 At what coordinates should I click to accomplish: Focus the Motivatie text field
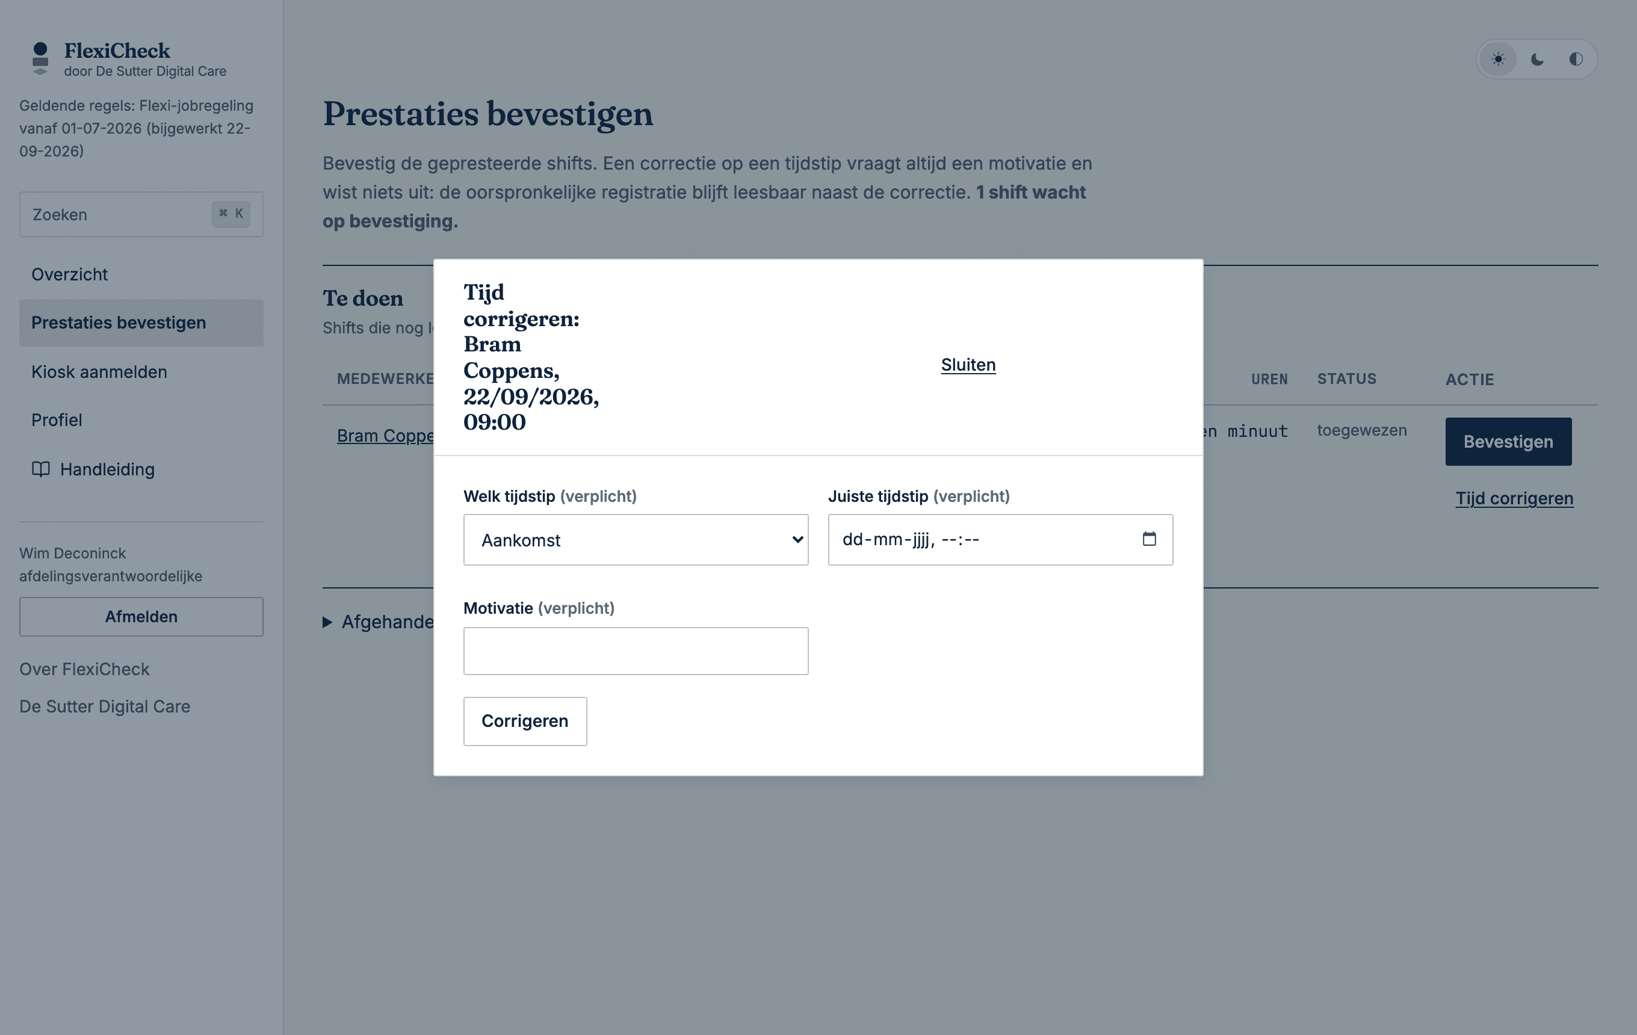pos(636,651)
